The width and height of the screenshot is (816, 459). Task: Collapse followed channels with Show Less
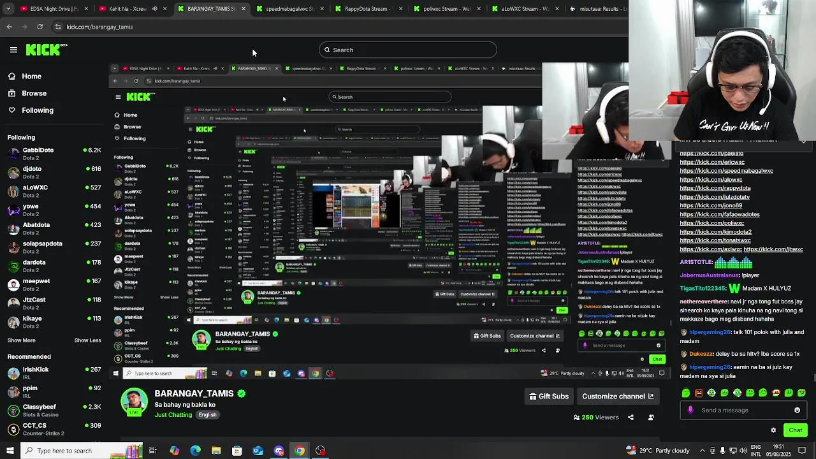pos(87,340)
